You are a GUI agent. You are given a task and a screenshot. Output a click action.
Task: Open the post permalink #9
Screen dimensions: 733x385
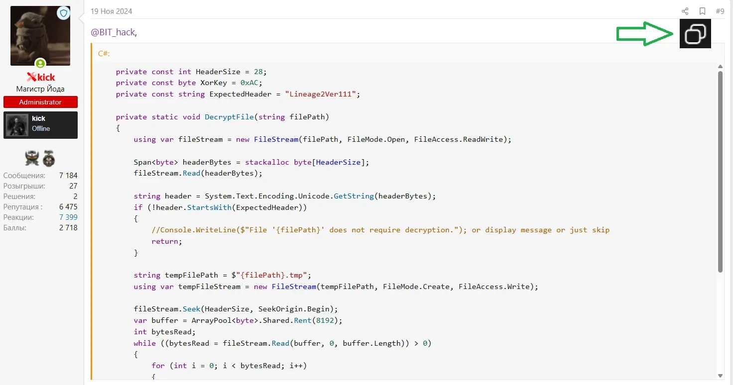tap(720, 11)
